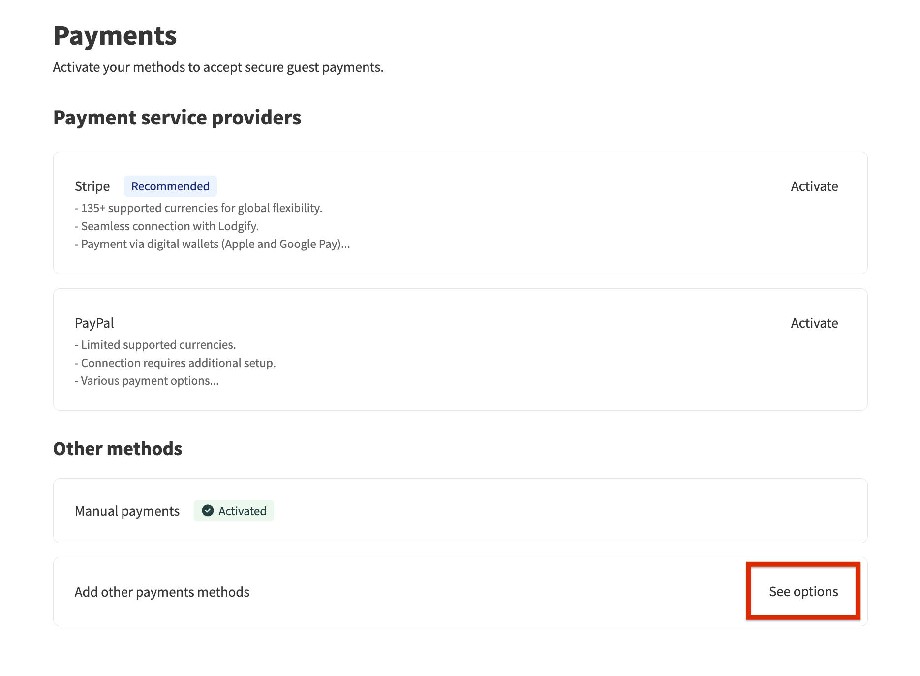The image size is (920, 676).
Task: Click the Add other payments methods label
Action: (162, 592)
